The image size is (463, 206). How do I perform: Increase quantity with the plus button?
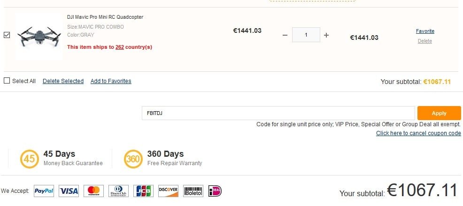pyautogui.click(x=326, y=35)
